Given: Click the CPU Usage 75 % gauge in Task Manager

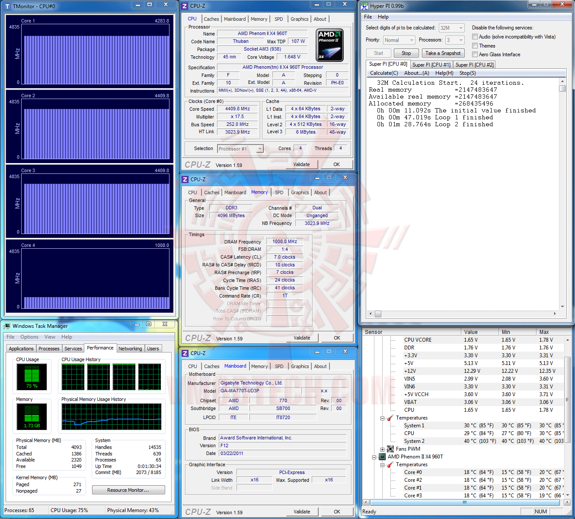Looking at the screenshot, I should [x=32, y=377].
